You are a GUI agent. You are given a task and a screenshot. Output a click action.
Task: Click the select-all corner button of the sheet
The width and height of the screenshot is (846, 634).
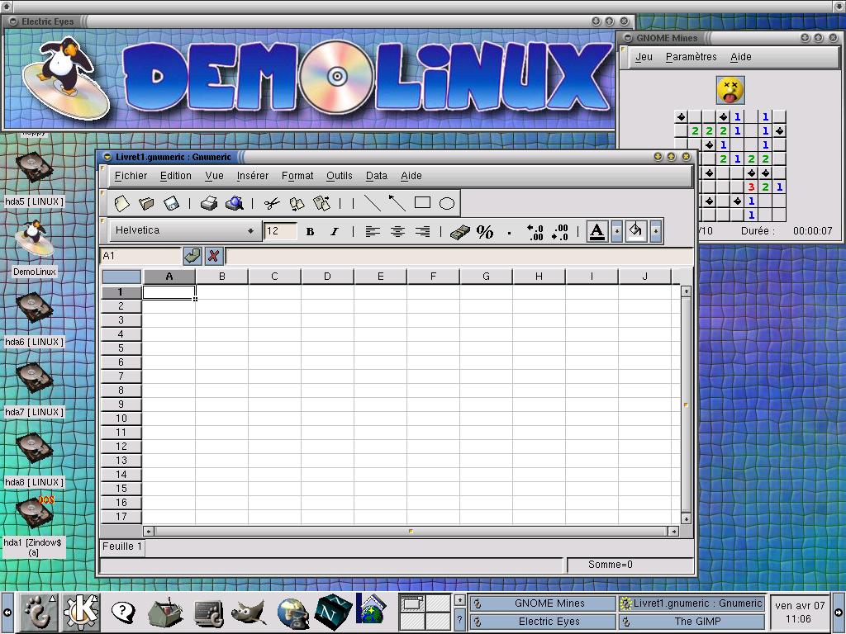coord(121,277)
